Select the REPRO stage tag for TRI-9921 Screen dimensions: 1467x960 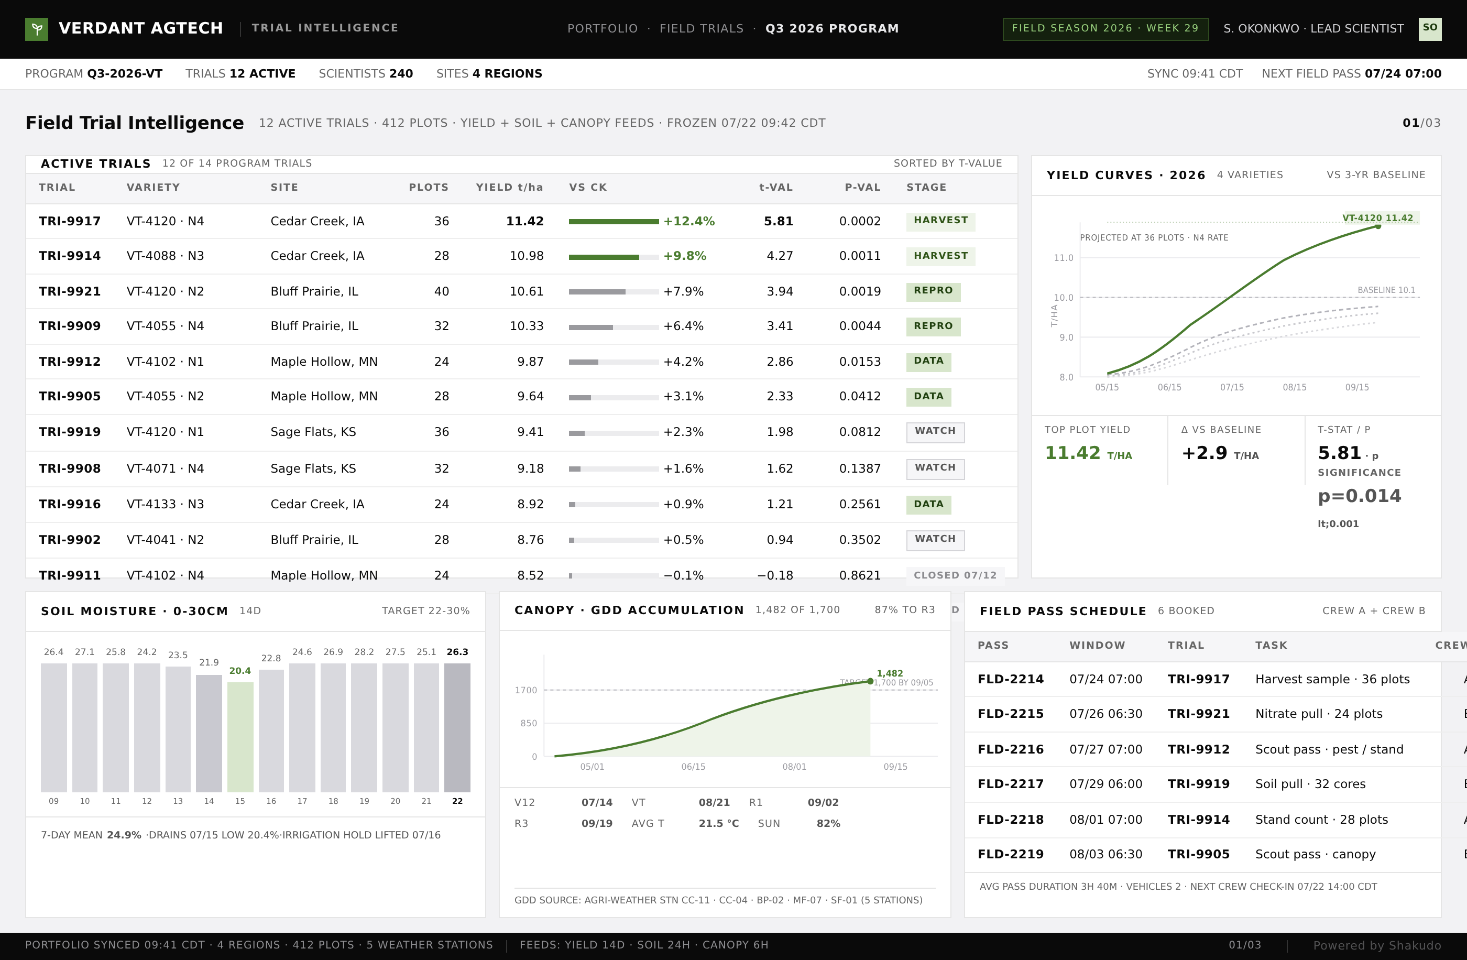coord(933,291)
